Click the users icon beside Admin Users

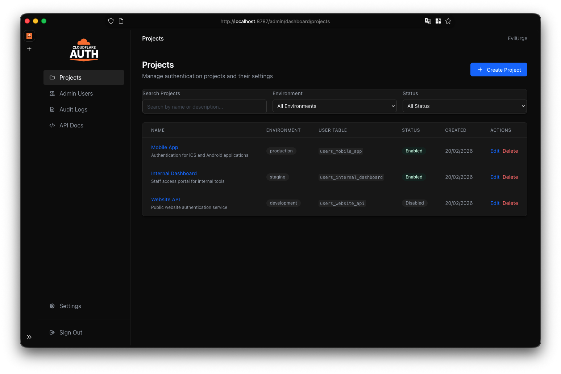(x=52, y=93)
